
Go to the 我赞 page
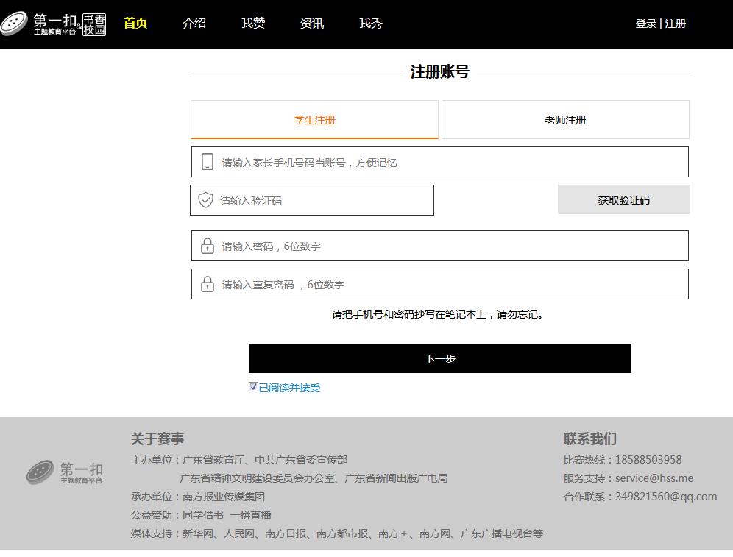[x=253, y=24]
